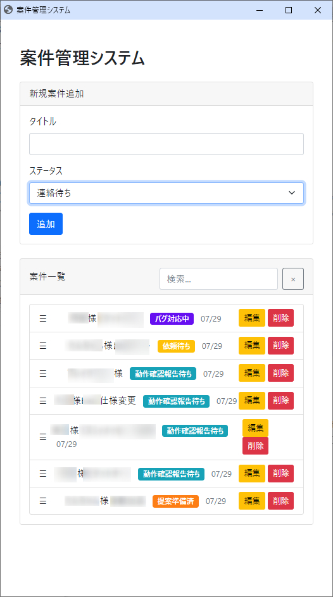The height and width of the screenshot is (597, 333).
Task: Click the drag handle icon on the 提案準備済 row
Action: 43,501
